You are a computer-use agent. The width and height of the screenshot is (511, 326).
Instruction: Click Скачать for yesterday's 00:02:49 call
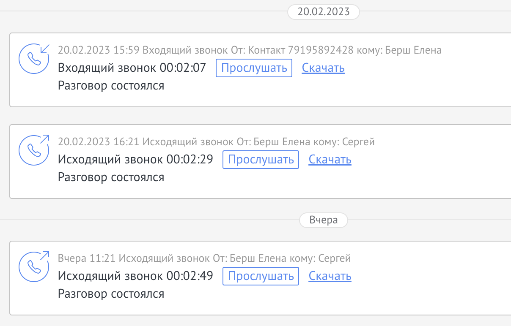tap(330, 276)
